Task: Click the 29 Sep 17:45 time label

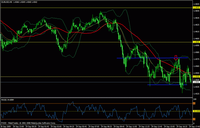Action: 194,127
